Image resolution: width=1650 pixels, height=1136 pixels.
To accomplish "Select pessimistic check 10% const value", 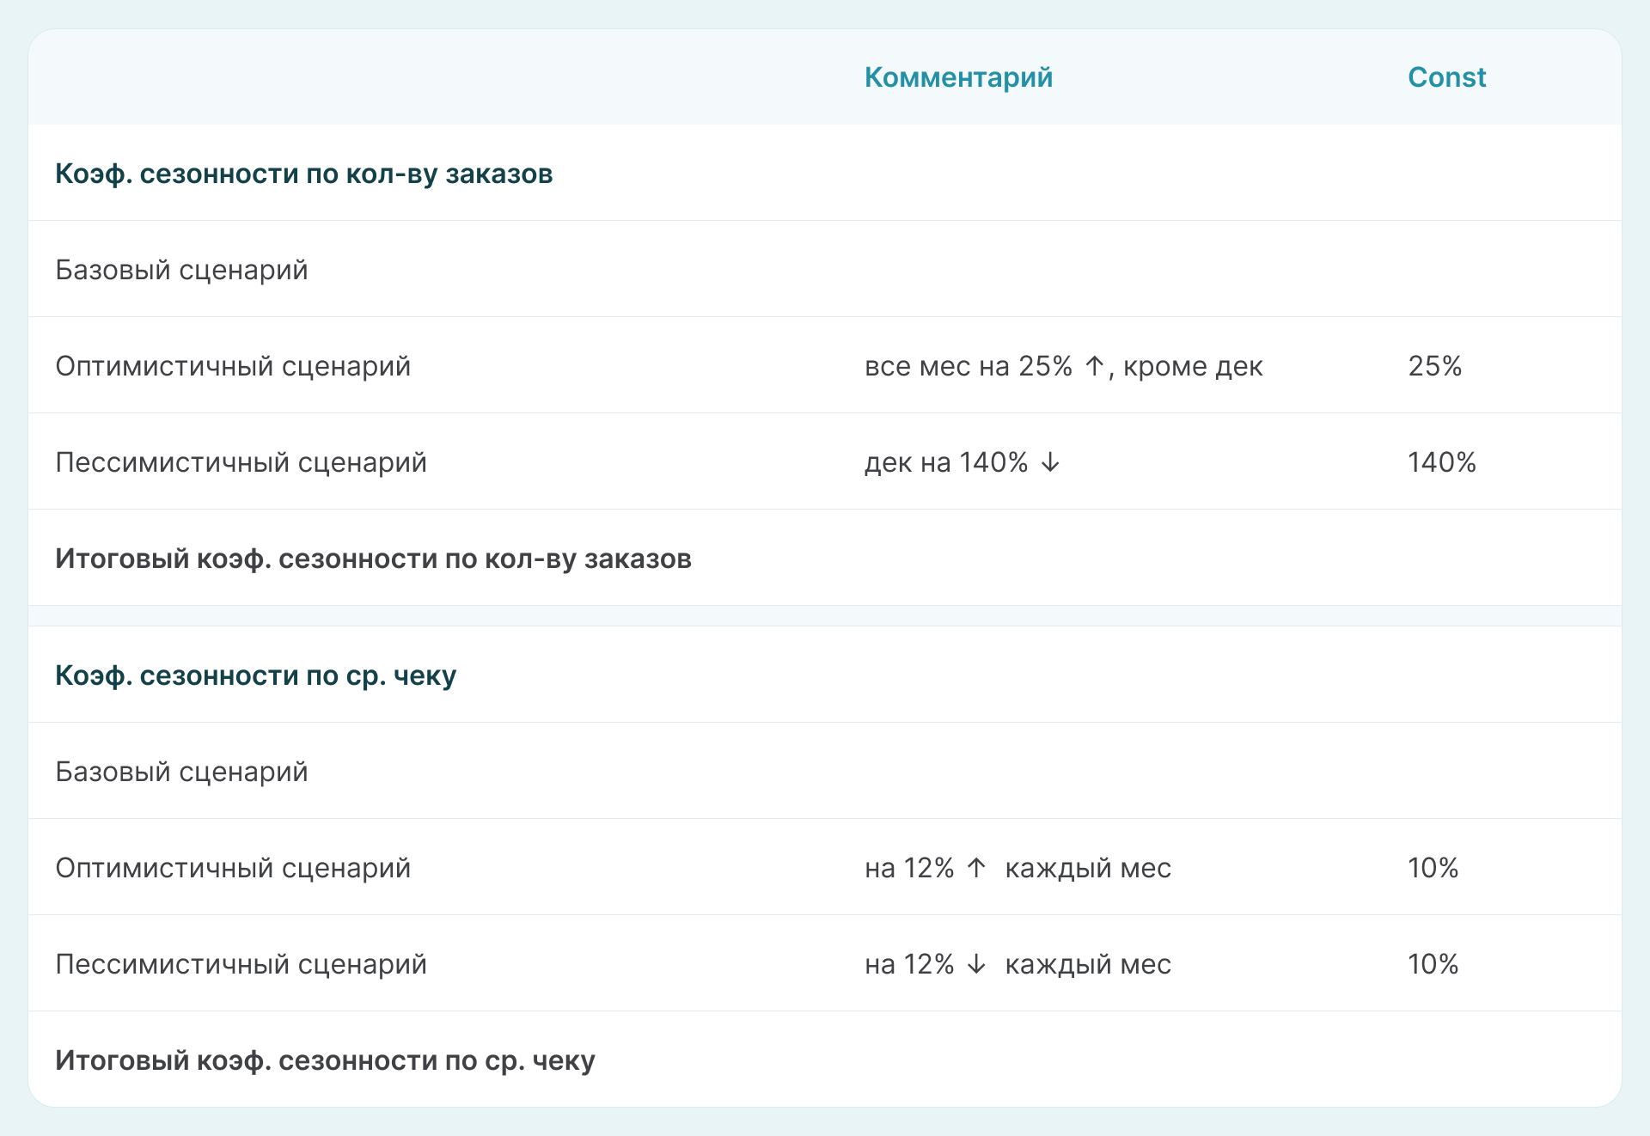I will click(x=1433, y=964).
